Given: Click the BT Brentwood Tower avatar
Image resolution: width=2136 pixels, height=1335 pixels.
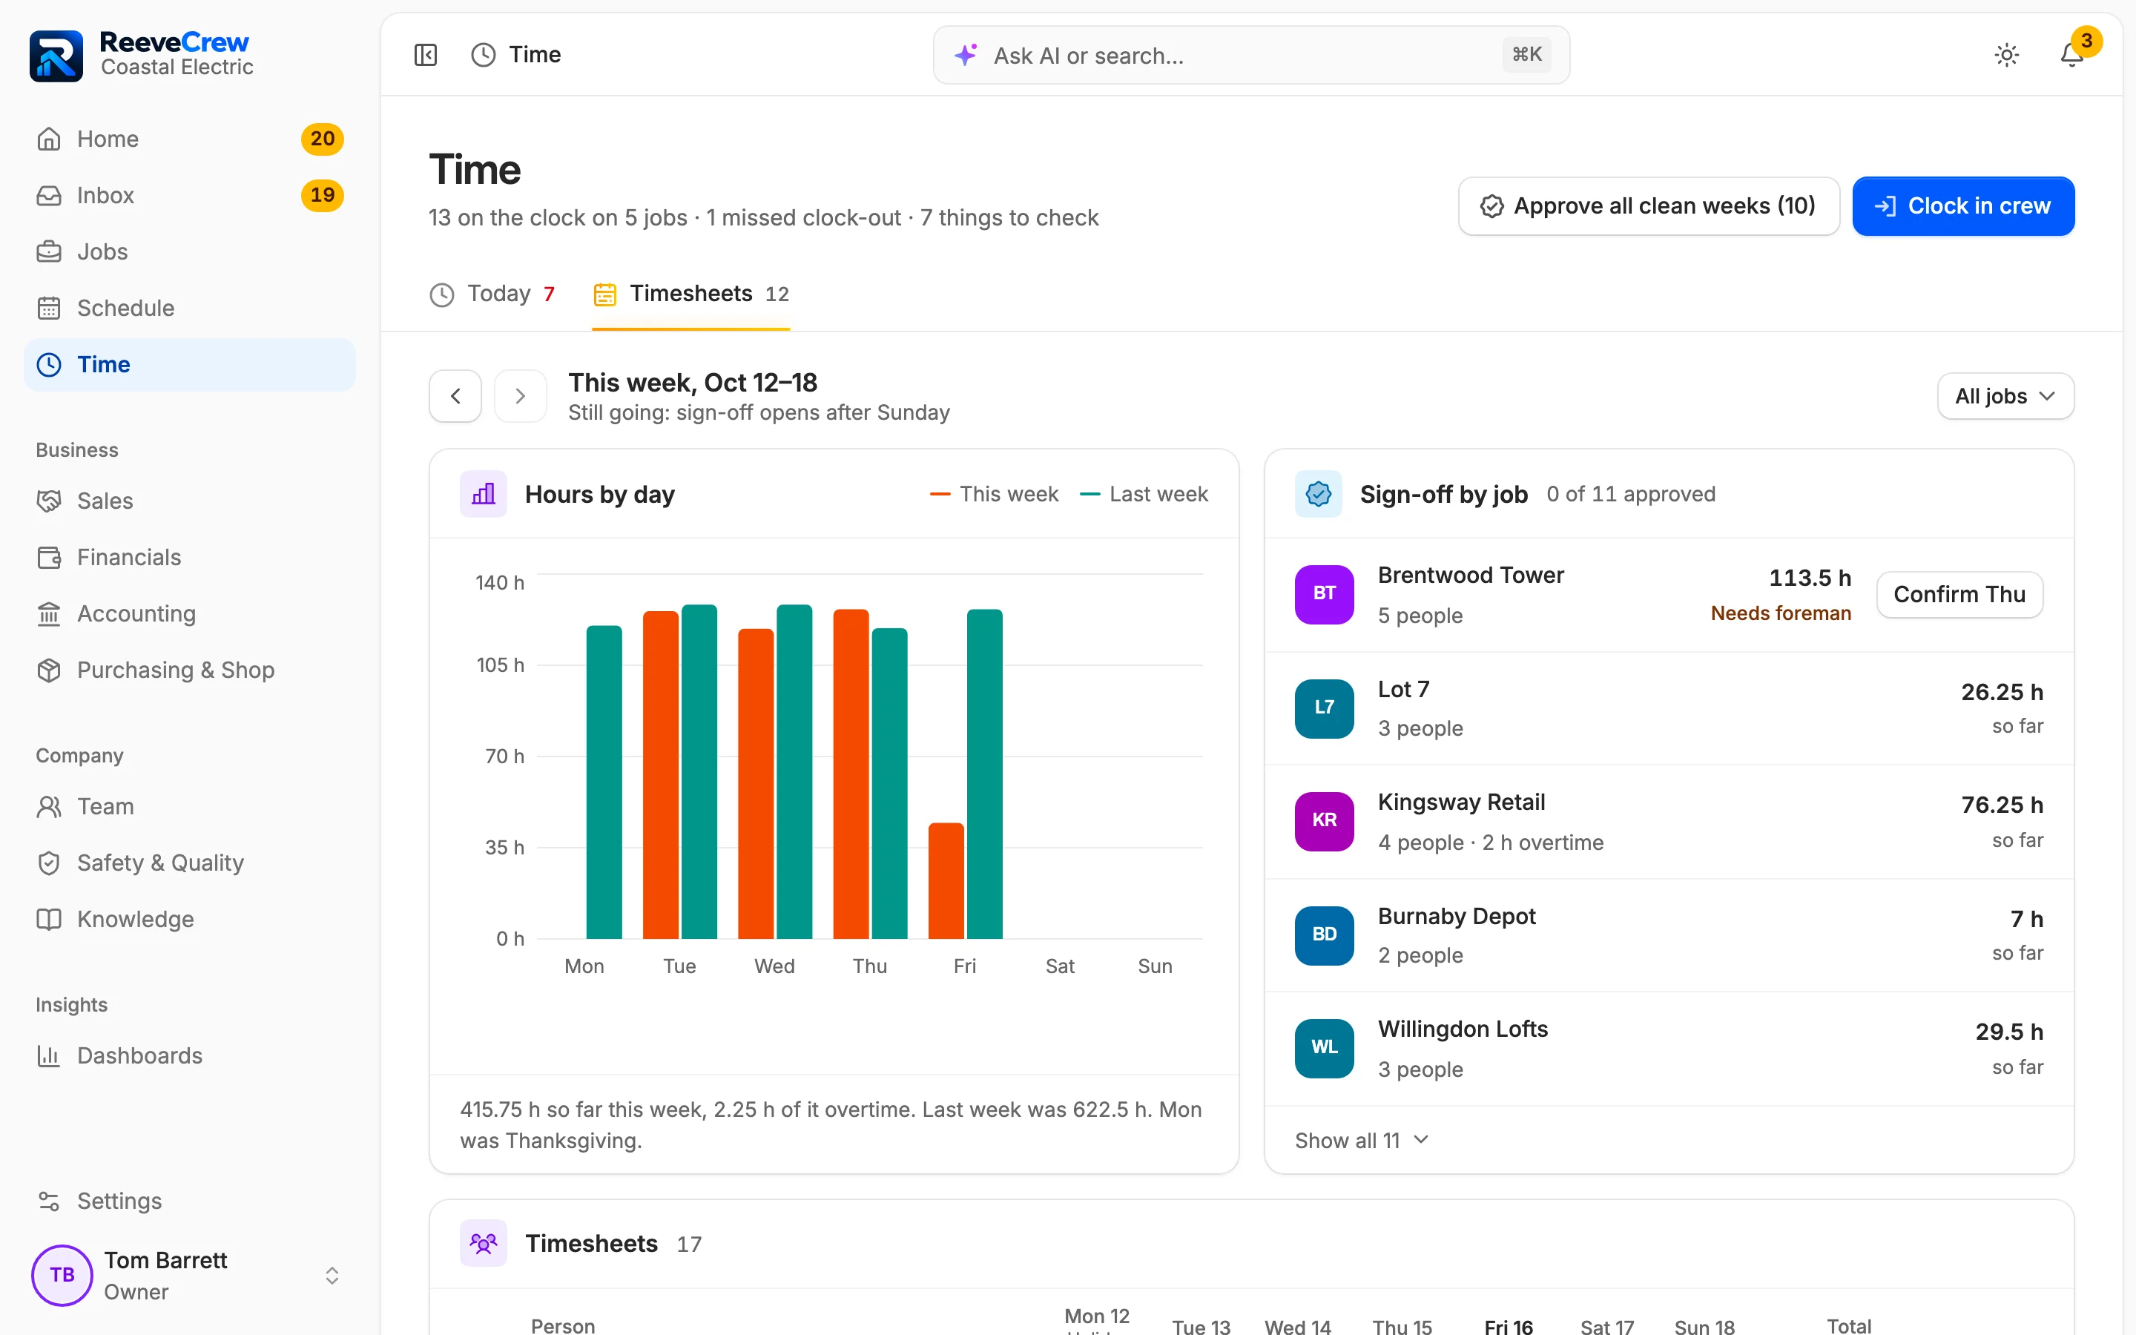Looking at the screenshot, I should click(x=1324, y=593).
